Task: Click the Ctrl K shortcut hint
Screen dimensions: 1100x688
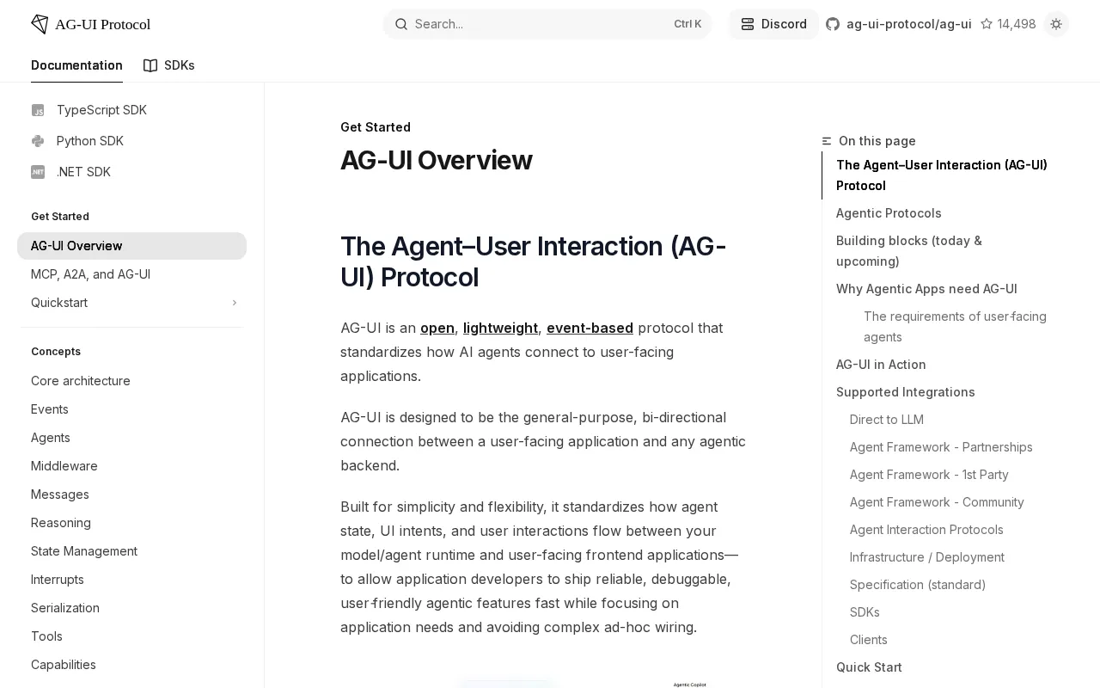Action: pos(687,24)
